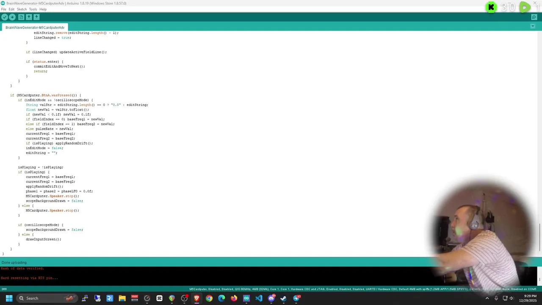Screen dimensions: 542x305
Task: Click the line 'if (oscilloscopeMode) {'
Action: 41,225
